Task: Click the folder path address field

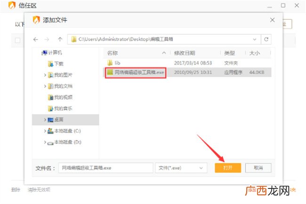Action: pyautogui.click(x=164, y=39)
